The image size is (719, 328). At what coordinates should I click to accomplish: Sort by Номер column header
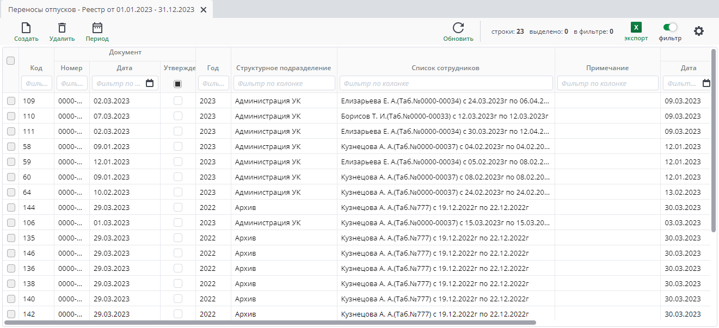tap(72, 68)
